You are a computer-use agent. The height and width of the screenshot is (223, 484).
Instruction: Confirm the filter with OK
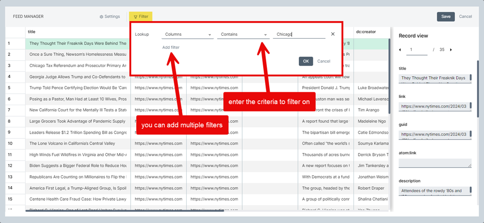click(306, 61)
